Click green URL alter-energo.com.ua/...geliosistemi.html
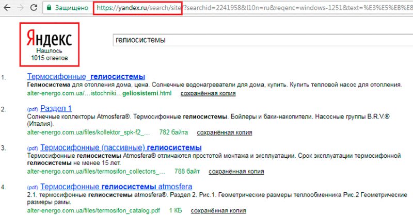The image size is (413, 217). point(99,93)
